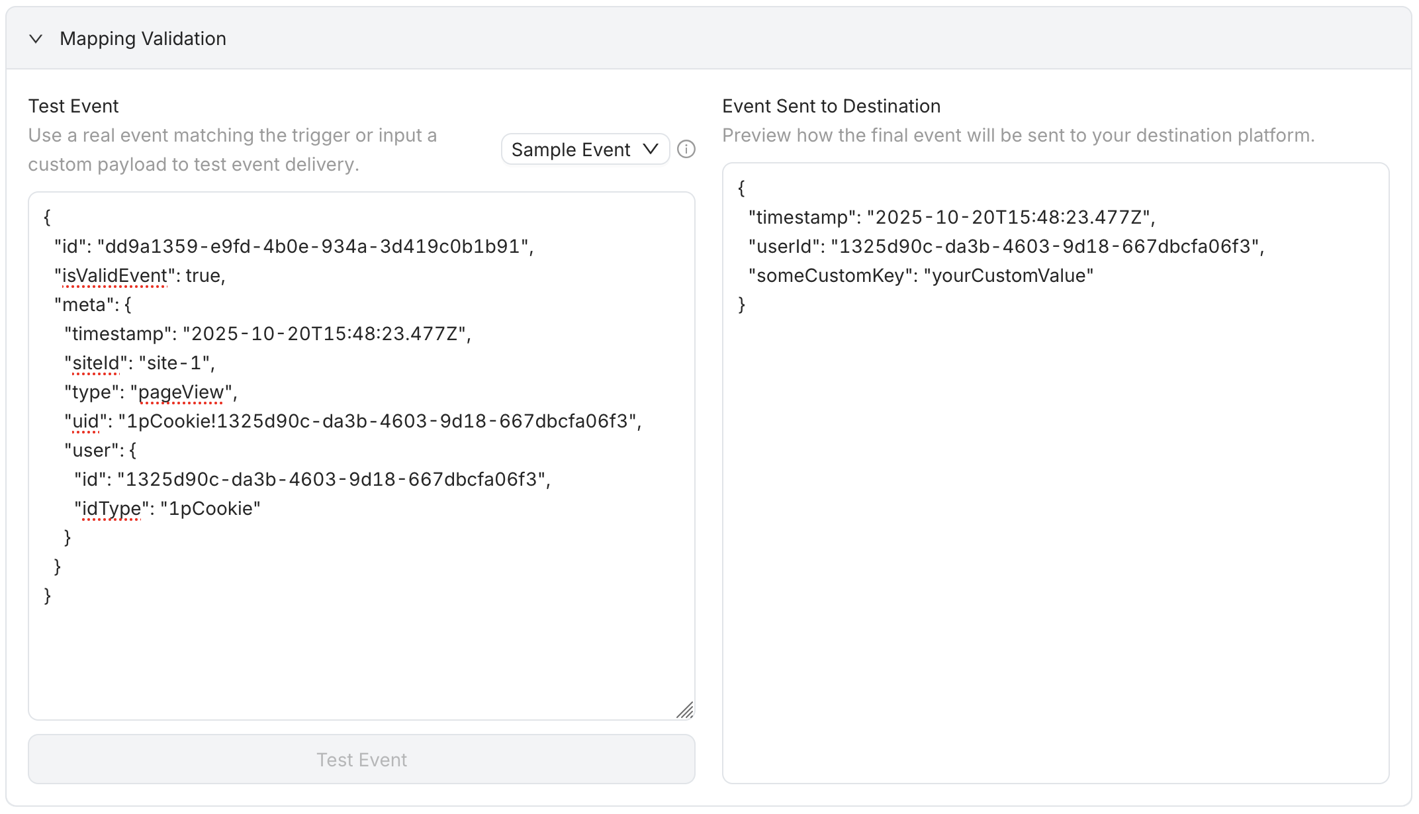Click the info icon beside Sample Event
Viewport: 1419px width, 814px height.
click(686, 150)
